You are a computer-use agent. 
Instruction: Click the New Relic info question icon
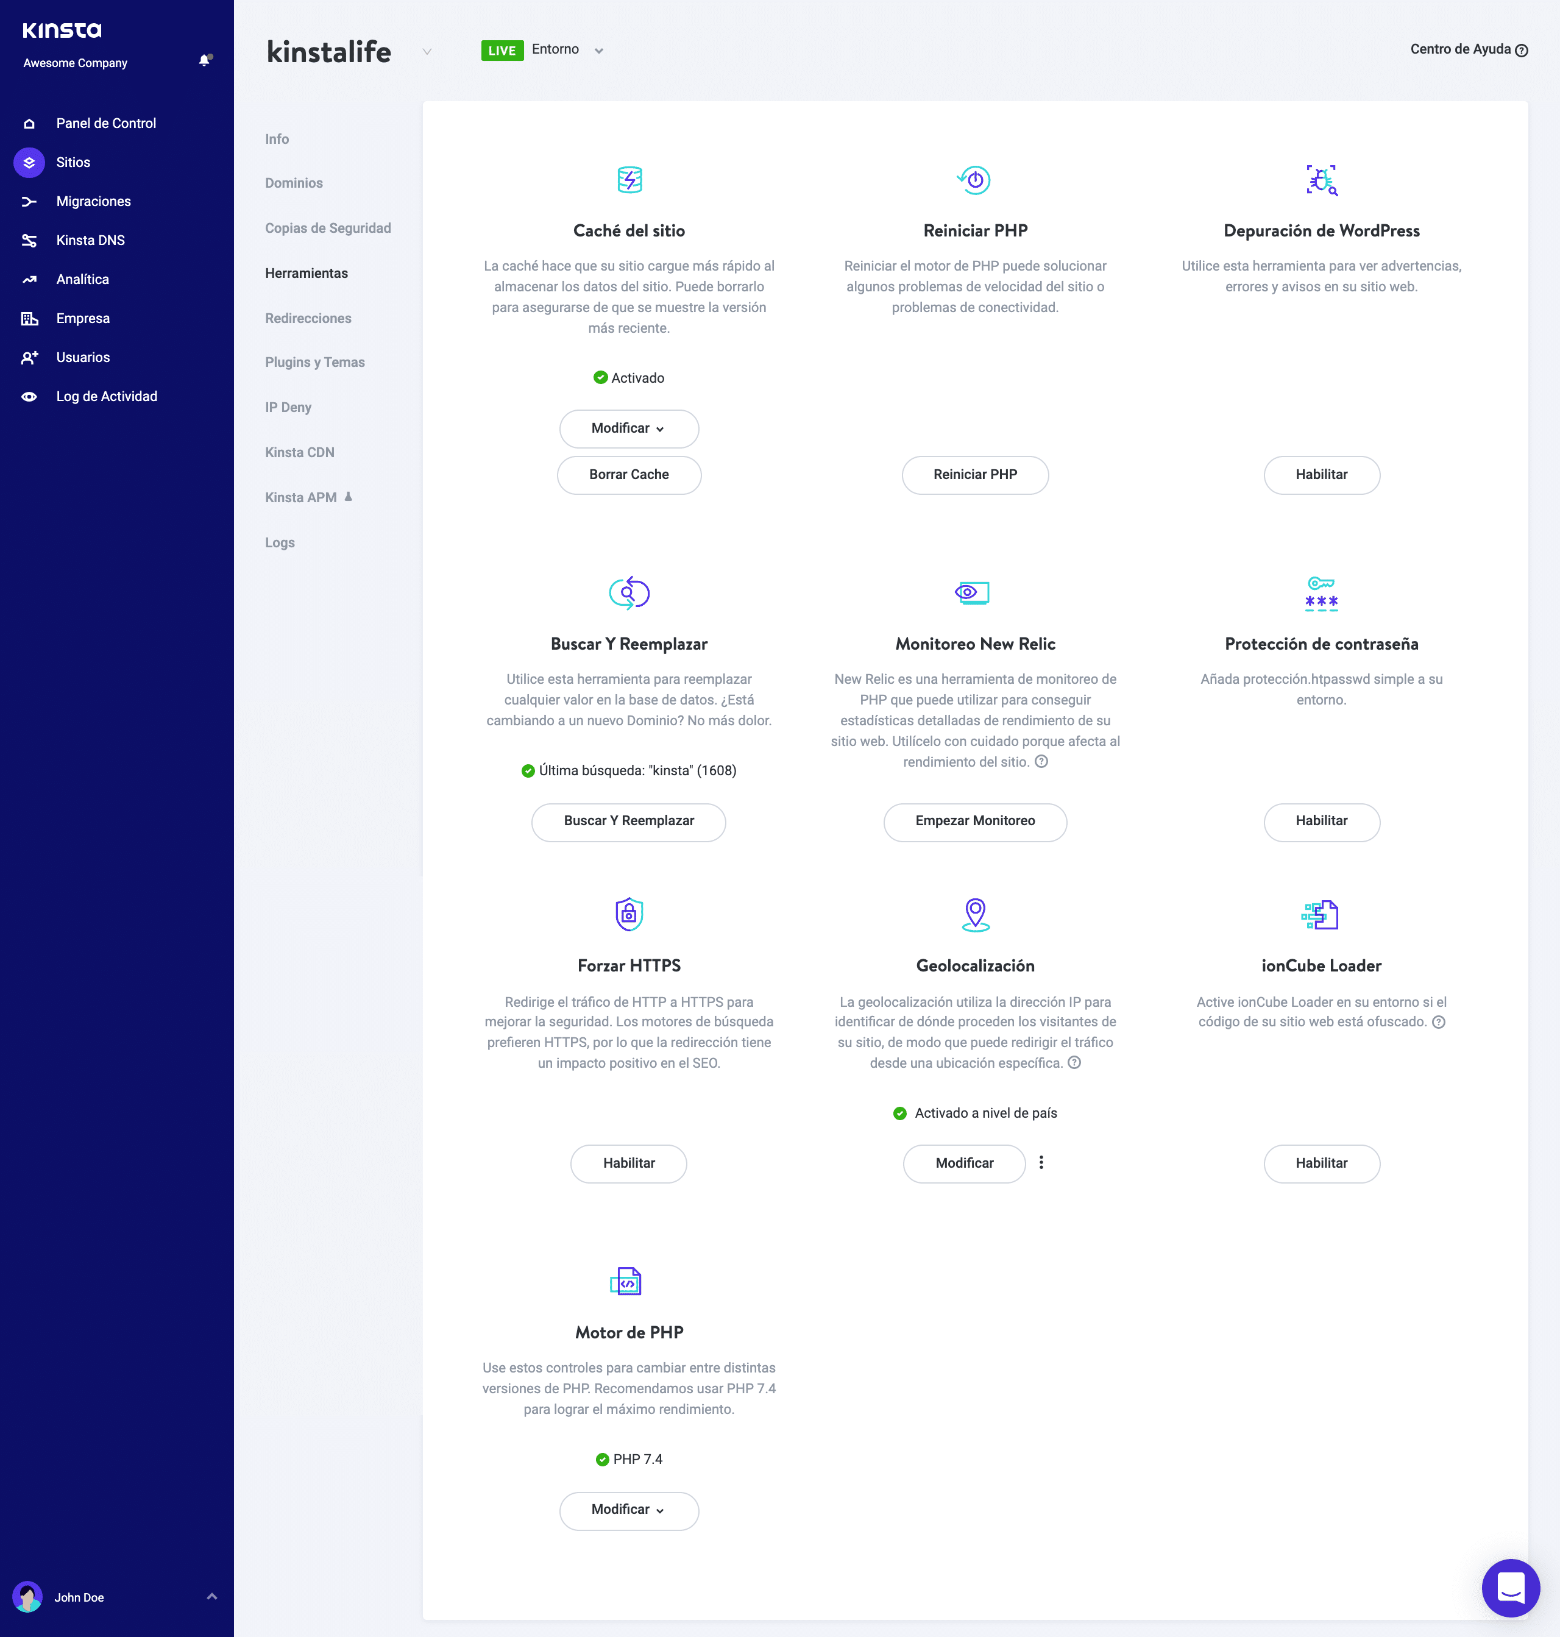(x=1041, y=762)
